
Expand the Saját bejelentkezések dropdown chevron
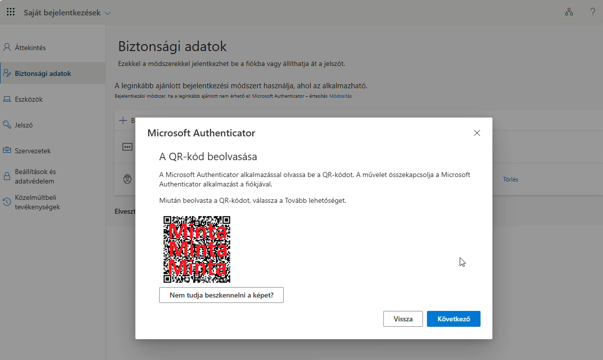click(108, 13)
